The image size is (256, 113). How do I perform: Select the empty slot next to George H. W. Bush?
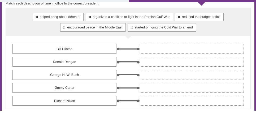[192, 75]
